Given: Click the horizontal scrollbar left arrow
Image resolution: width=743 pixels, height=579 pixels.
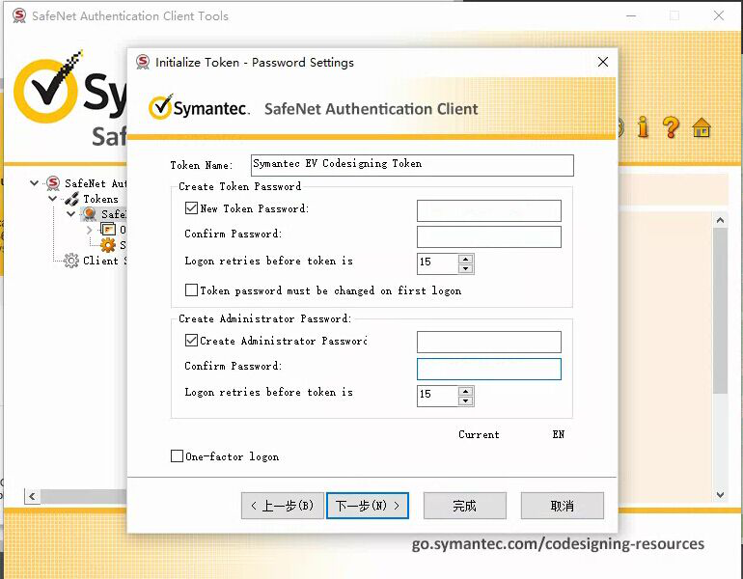Looking at the screenshot, I should pyautogui.click(x=32, y=496).
